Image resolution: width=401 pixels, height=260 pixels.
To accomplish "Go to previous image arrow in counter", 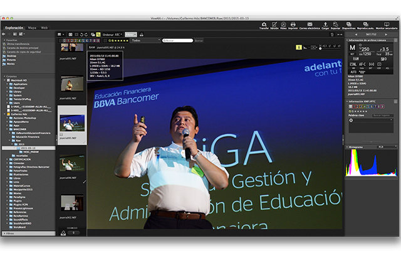I will pos(356,35).
